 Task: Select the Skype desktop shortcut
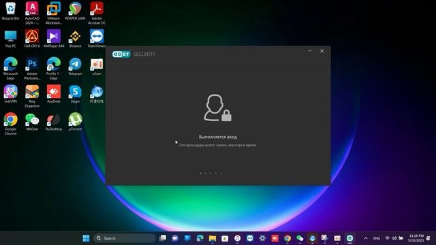click(x=75, y=94)
